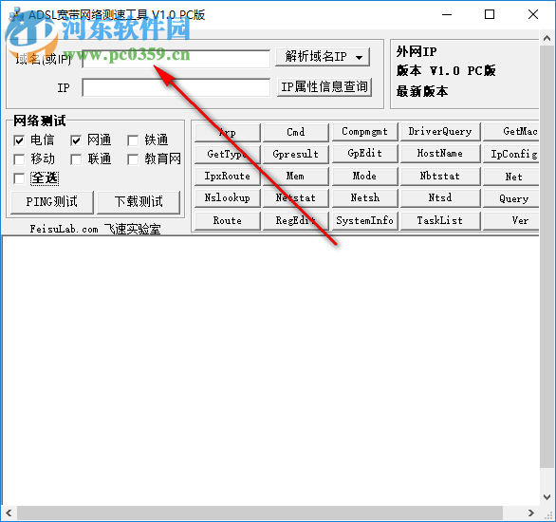Run the DriverQuery button
Image resolution: width=556 pixels, height=522 pixels.
coord(440,132)
